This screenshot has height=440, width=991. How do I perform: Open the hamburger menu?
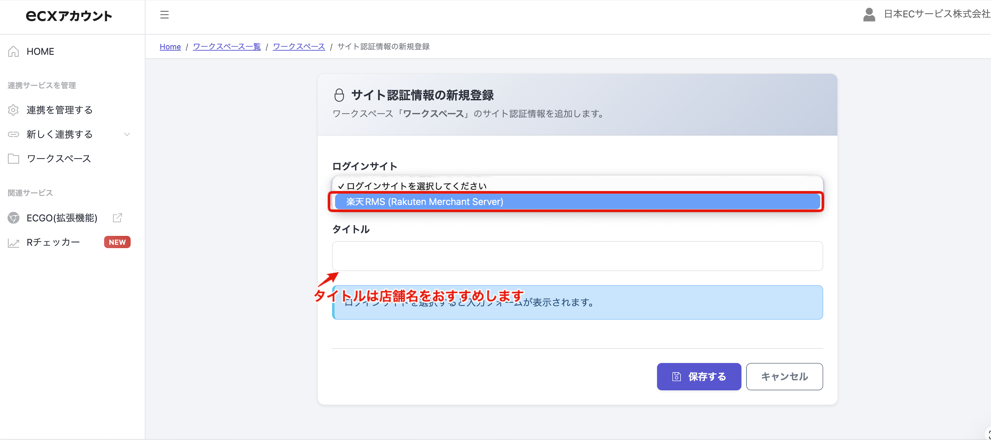pos(164,14)
